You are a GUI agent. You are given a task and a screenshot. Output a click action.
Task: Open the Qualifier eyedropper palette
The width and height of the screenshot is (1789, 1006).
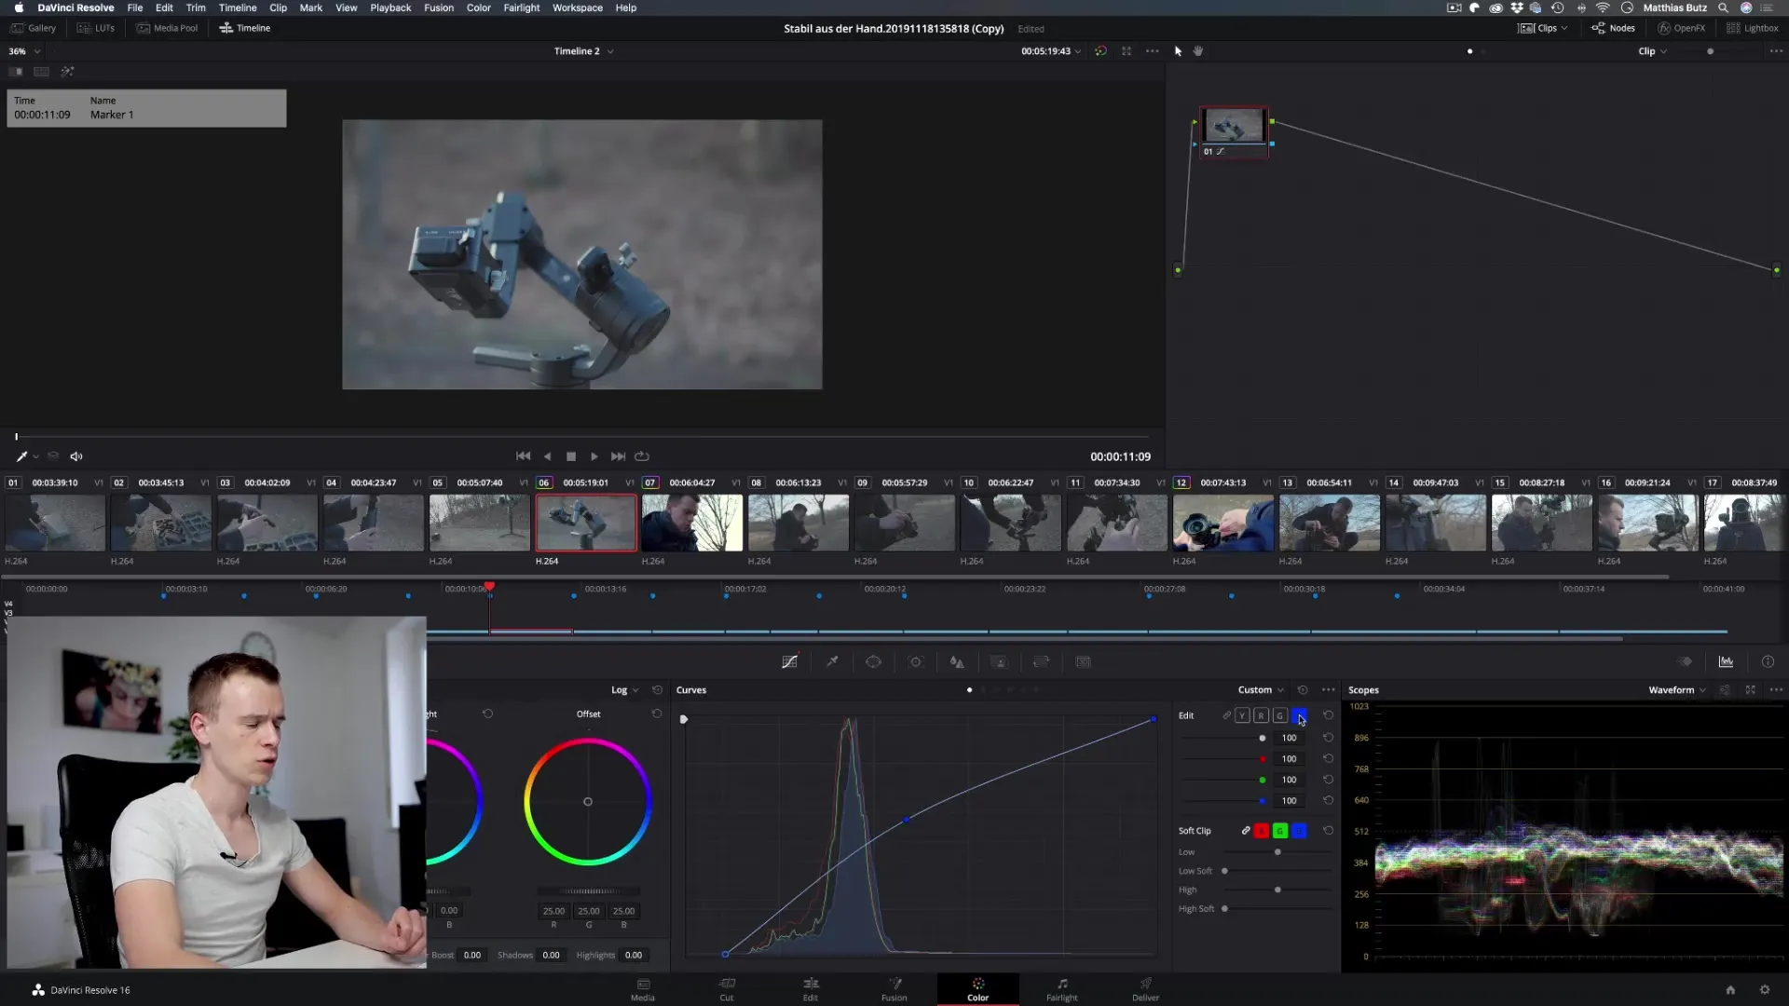click(832, 662)
